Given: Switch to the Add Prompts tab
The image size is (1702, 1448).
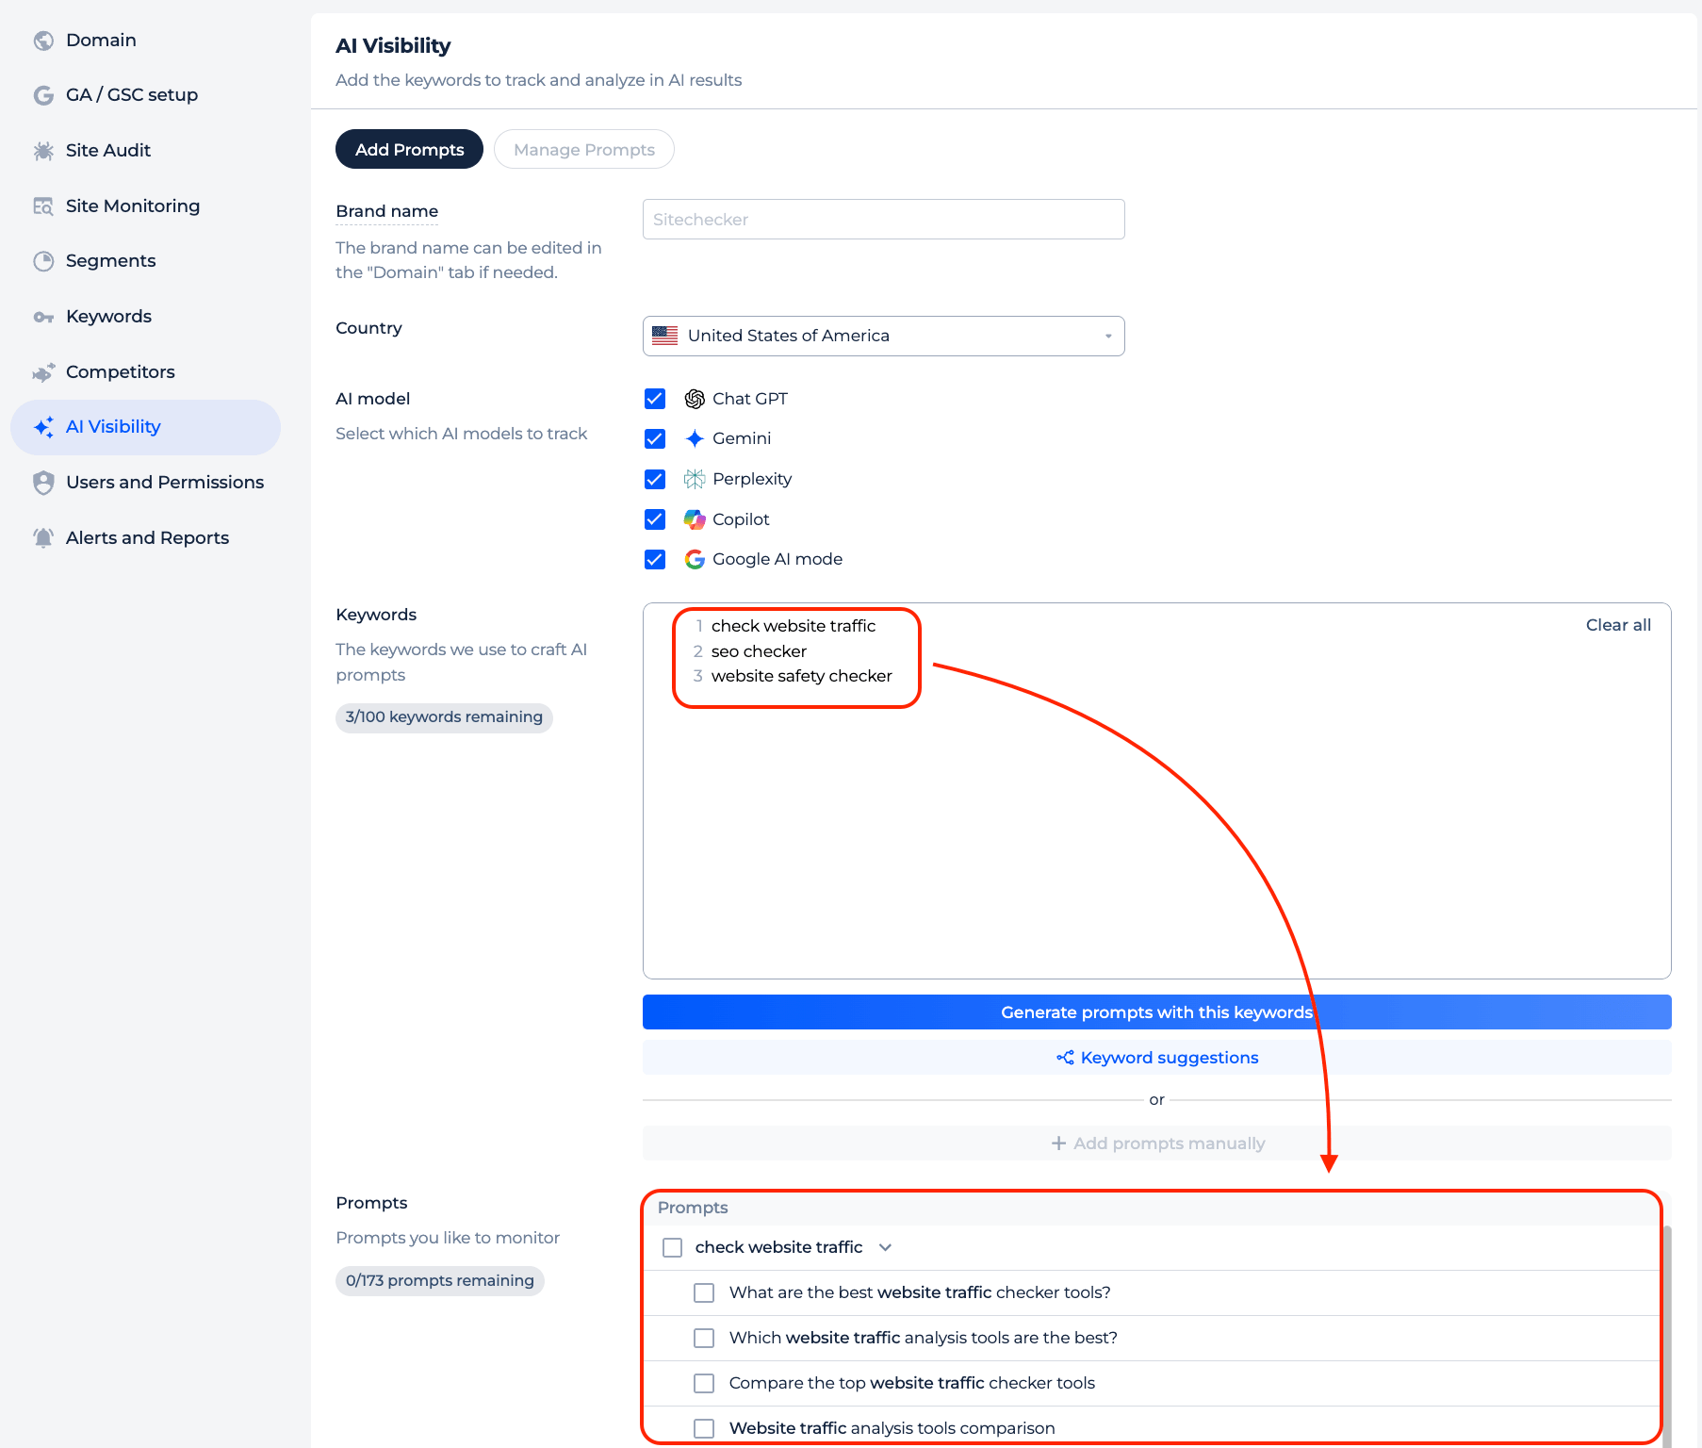Looking at the screenshot, I should pos(409,149).
